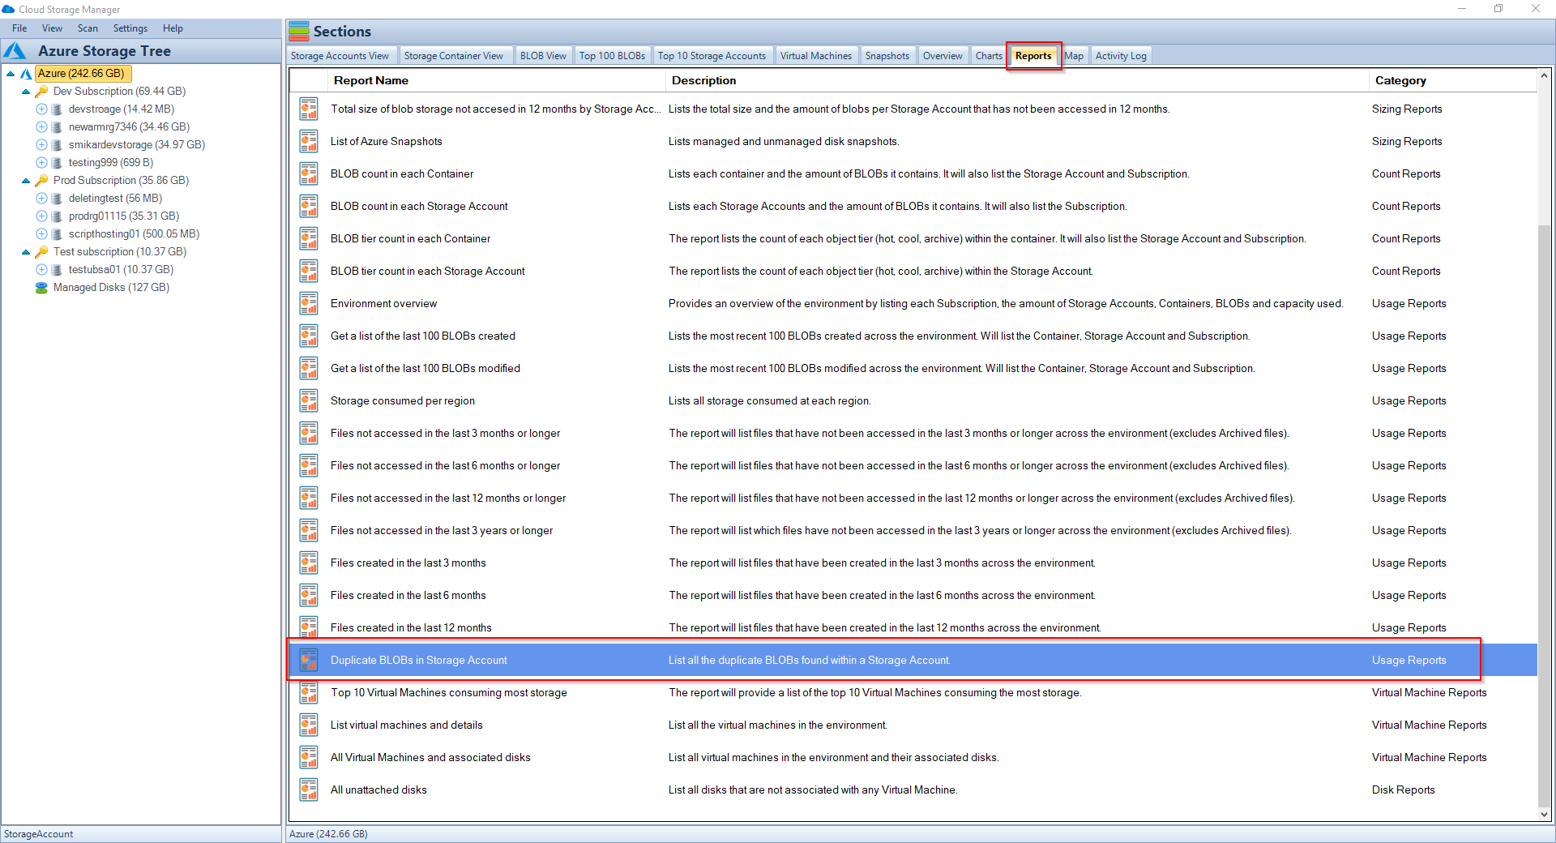Click report icon for Duplicate BLOBs in Storage Account
The image size is (1556, 843).
point(309,660)
